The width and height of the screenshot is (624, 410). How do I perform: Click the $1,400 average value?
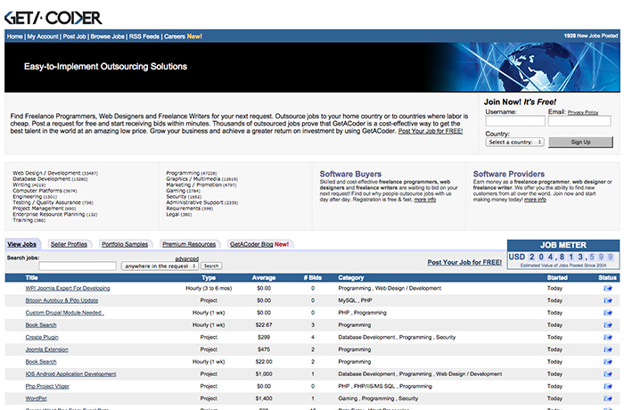pyautogui.click(x=264, y=398)
